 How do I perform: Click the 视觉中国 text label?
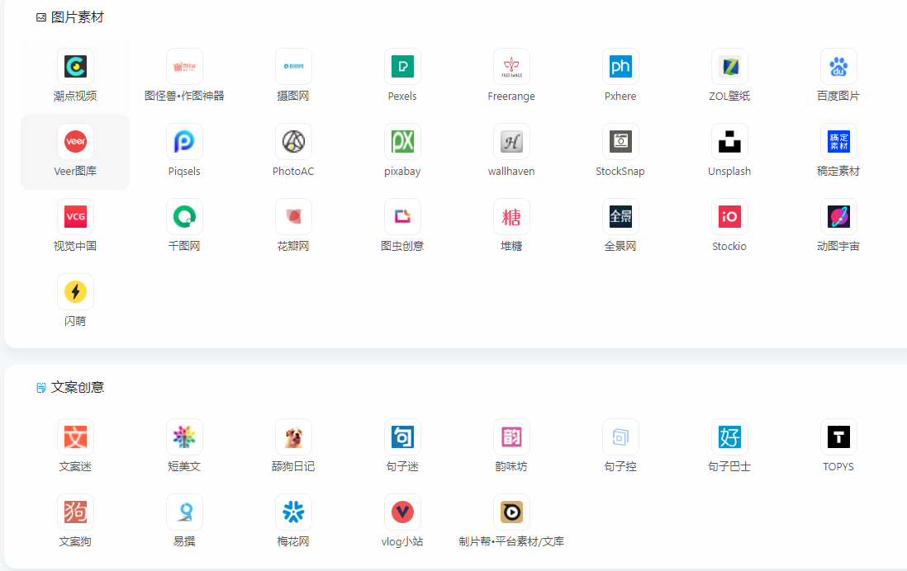[x=75, y=246]
